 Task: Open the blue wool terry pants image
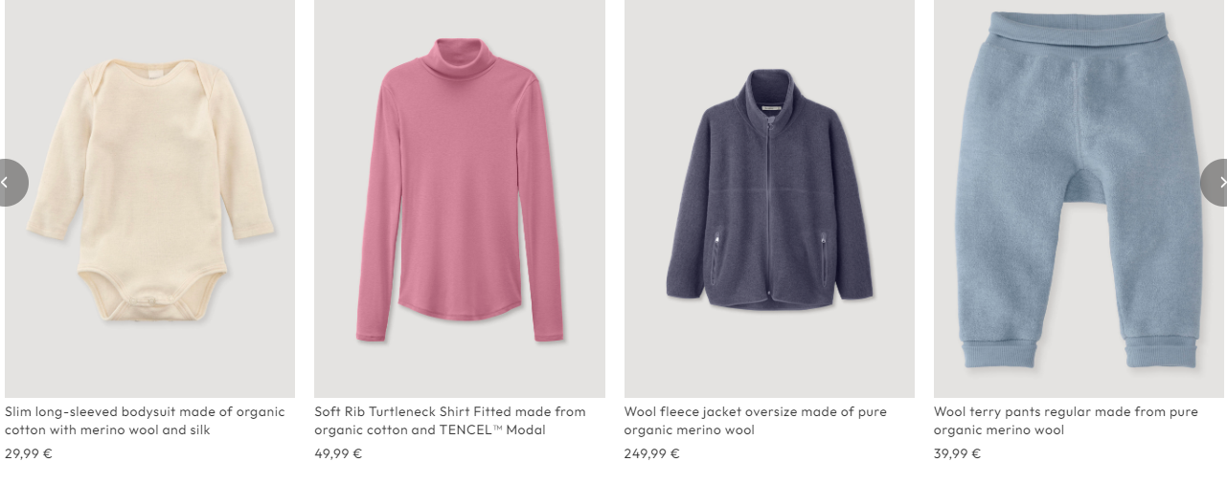[x=1079, y=199]
